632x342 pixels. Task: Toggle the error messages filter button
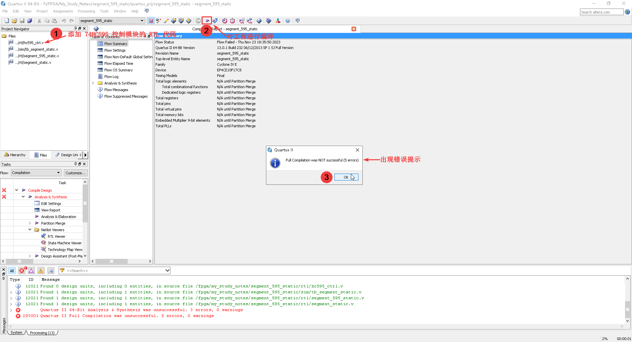22,271
